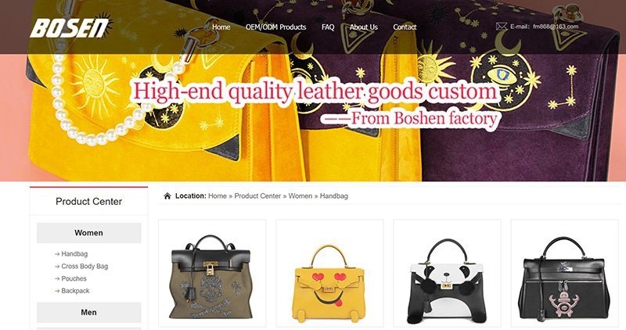This screenshot has height=330, width=626.
Task: Open the panda face handbag thumbnail
Action: coord(447,274)
